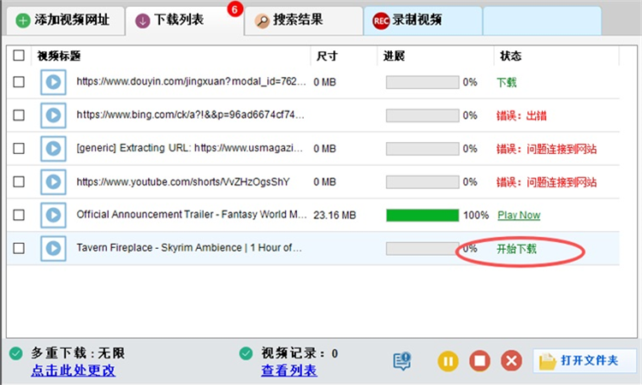Click the full green 100% progress bar
642x385 pixels.
click(x=423, y=216)
